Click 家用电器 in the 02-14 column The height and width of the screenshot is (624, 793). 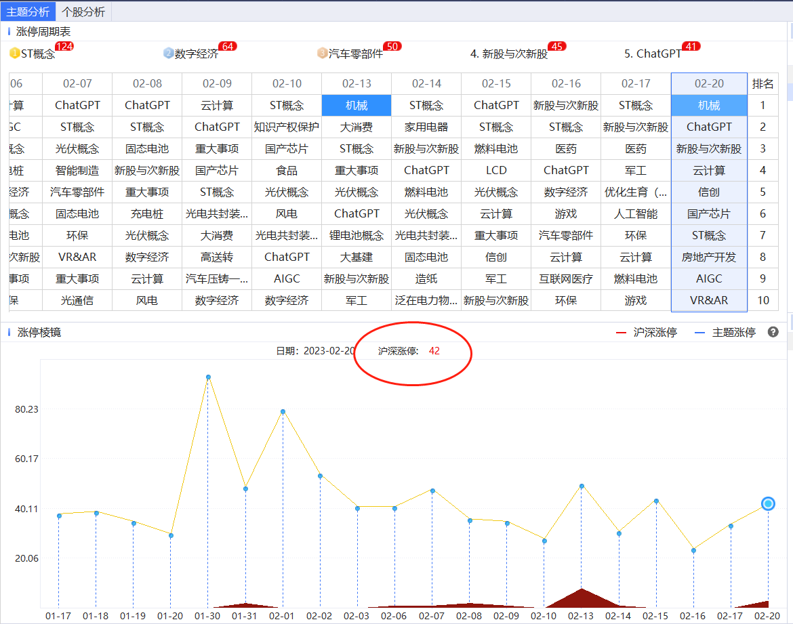click(x=426, y=127)
